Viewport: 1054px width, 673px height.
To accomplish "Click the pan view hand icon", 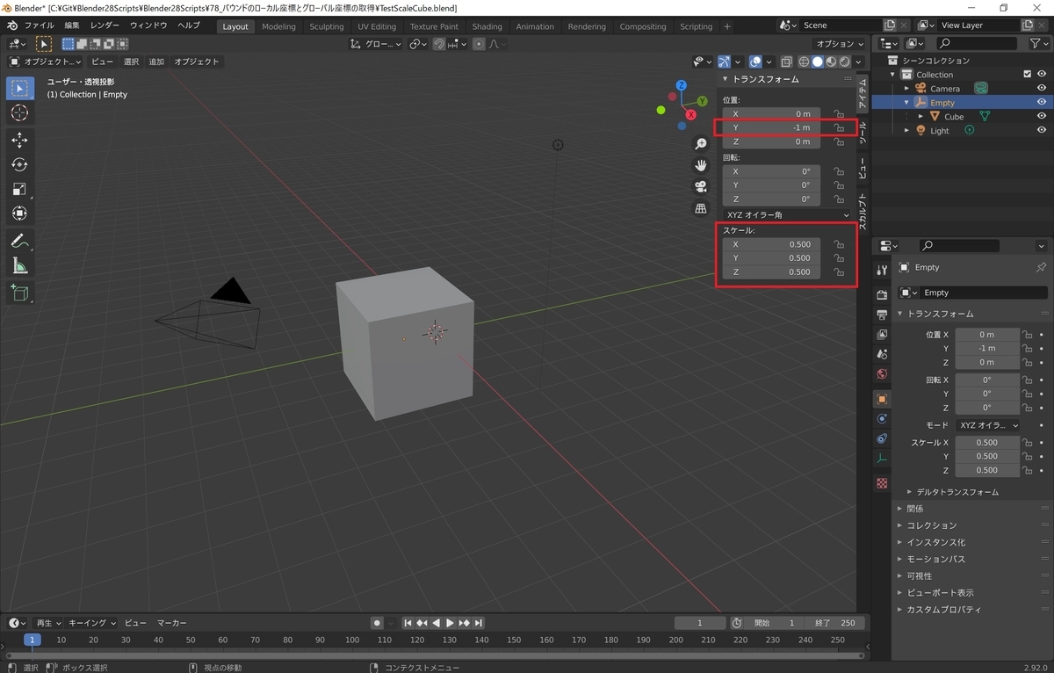I will pyautogui.click(x=701, y=165).
